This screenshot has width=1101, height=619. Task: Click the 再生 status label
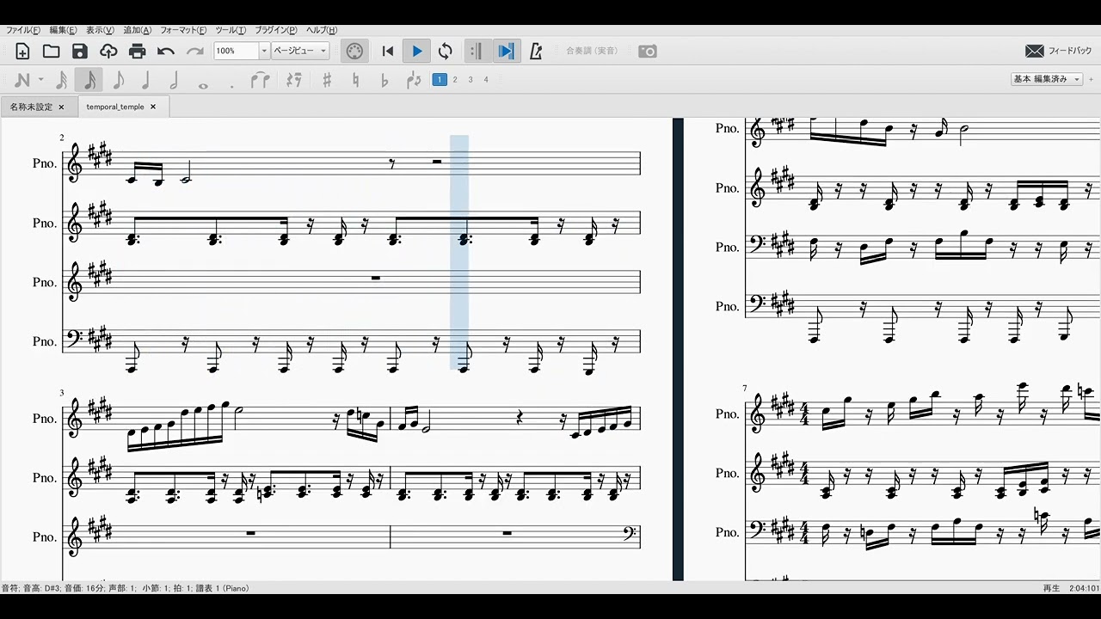pos(1051,588)
